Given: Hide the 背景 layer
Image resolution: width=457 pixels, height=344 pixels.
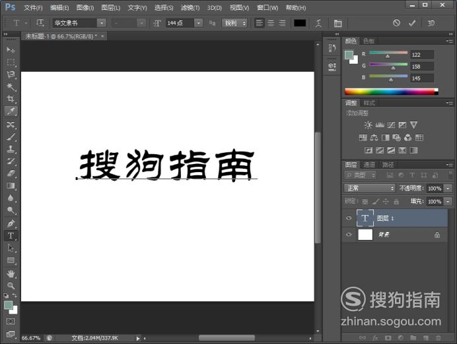Looking at the screenshot, I should point(349,235).
